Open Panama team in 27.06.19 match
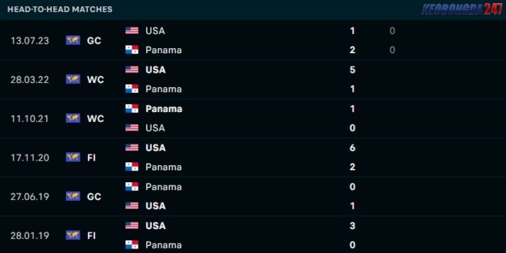Image resolution: width=506 pixels, height=253 pixels. pyautogui.click(x=164, y=187)
